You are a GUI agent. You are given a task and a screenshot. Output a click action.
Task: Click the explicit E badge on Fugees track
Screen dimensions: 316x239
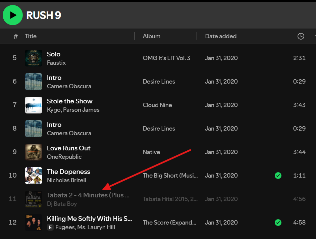(x=50, y=228)
